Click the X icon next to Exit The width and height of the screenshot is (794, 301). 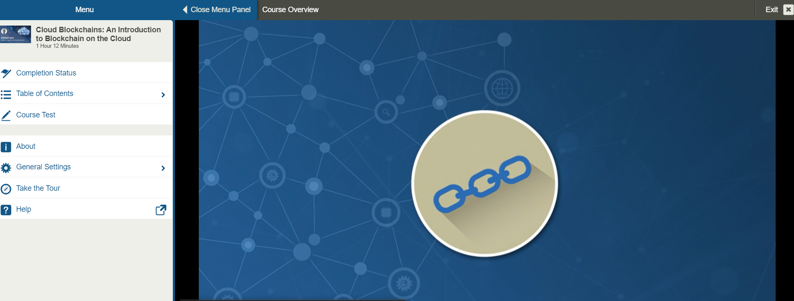[788, 10]
